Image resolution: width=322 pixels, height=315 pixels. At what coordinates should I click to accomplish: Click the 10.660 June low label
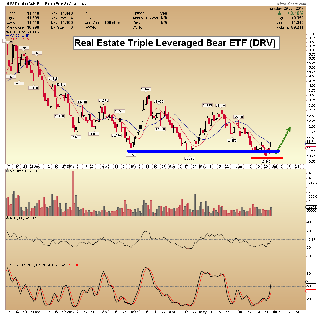tap(266, 162)
